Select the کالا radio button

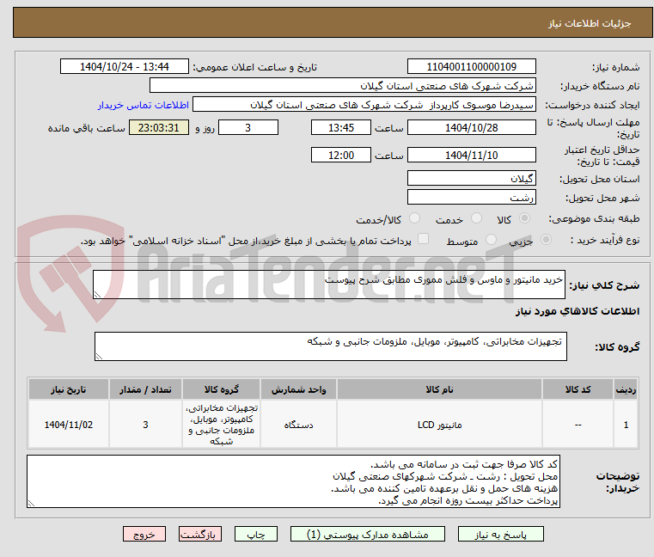coord(525,218)
